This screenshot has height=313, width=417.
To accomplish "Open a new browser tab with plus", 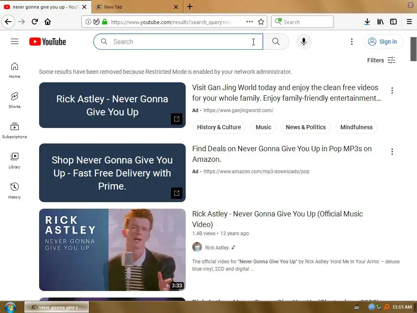I will 190,7.
